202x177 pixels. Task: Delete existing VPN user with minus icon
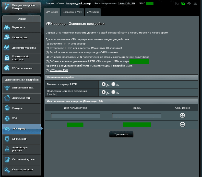[182, 125]
